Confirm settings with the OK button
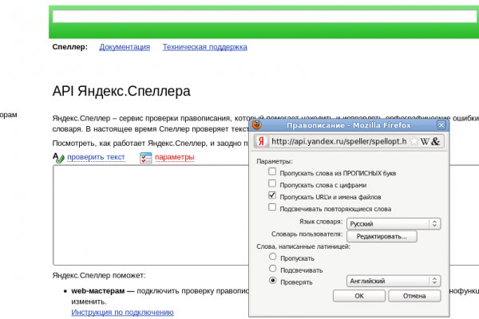Image resolution: width=479 pixels, height=319 pixels. 359,296
